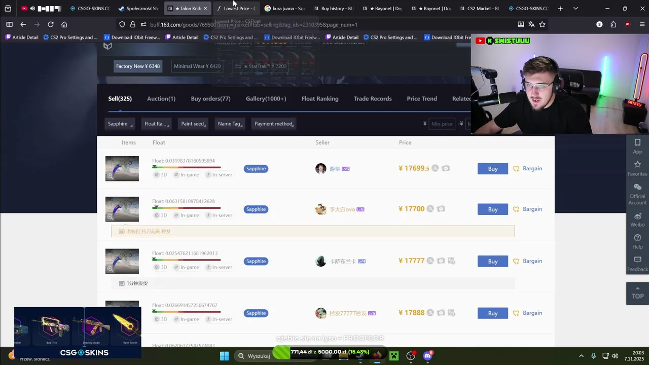The image size is (649, 365).
Task: Bookmark this page with the star icon
Action: [543, 24]
